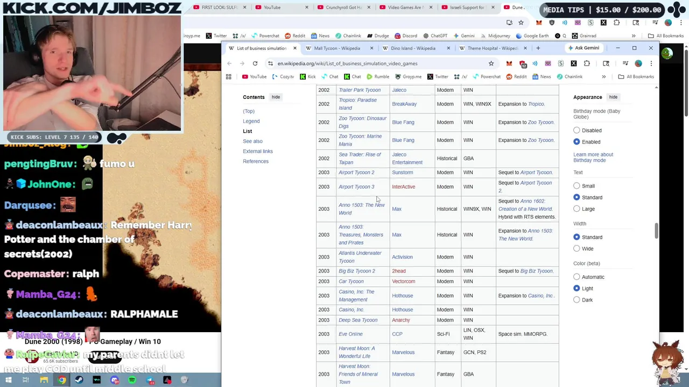Open Airport Tycoon 3 article link
The image size is (689, 387).
pyautogui.click(x=356, y=187)
